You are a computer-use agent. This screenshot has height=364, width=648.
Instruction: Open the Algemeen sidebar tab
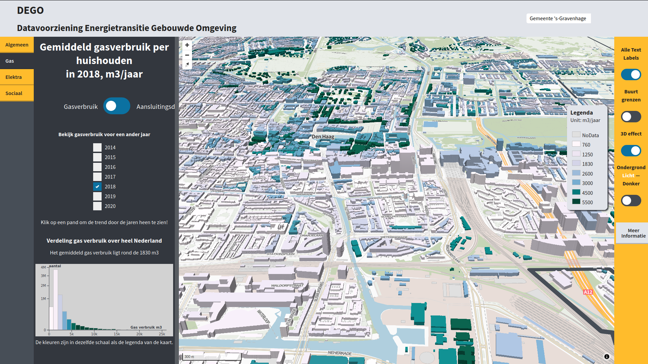(17, 44)
